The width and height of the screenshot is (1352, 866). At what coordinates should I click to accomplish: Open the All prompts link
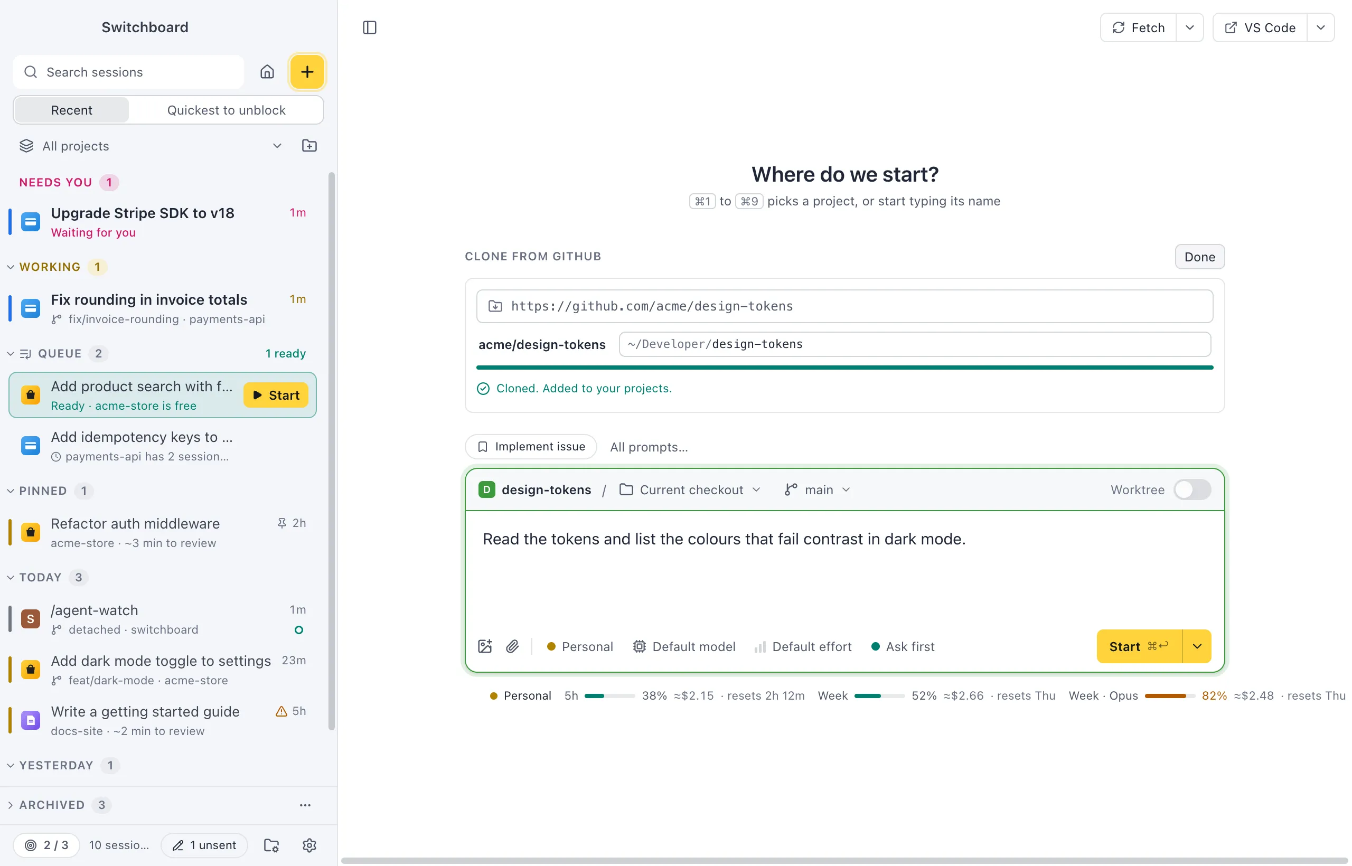point(649,447)
